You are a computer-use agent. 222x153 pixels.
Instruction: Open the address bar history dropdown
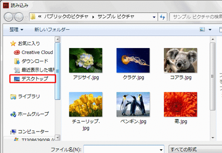pyautogui.click(x=154, y=17)
